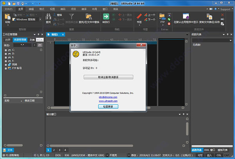This screenshot has height=159, width=235.
Task: Click the green circular Extras icon
Action: pos(169,19)
